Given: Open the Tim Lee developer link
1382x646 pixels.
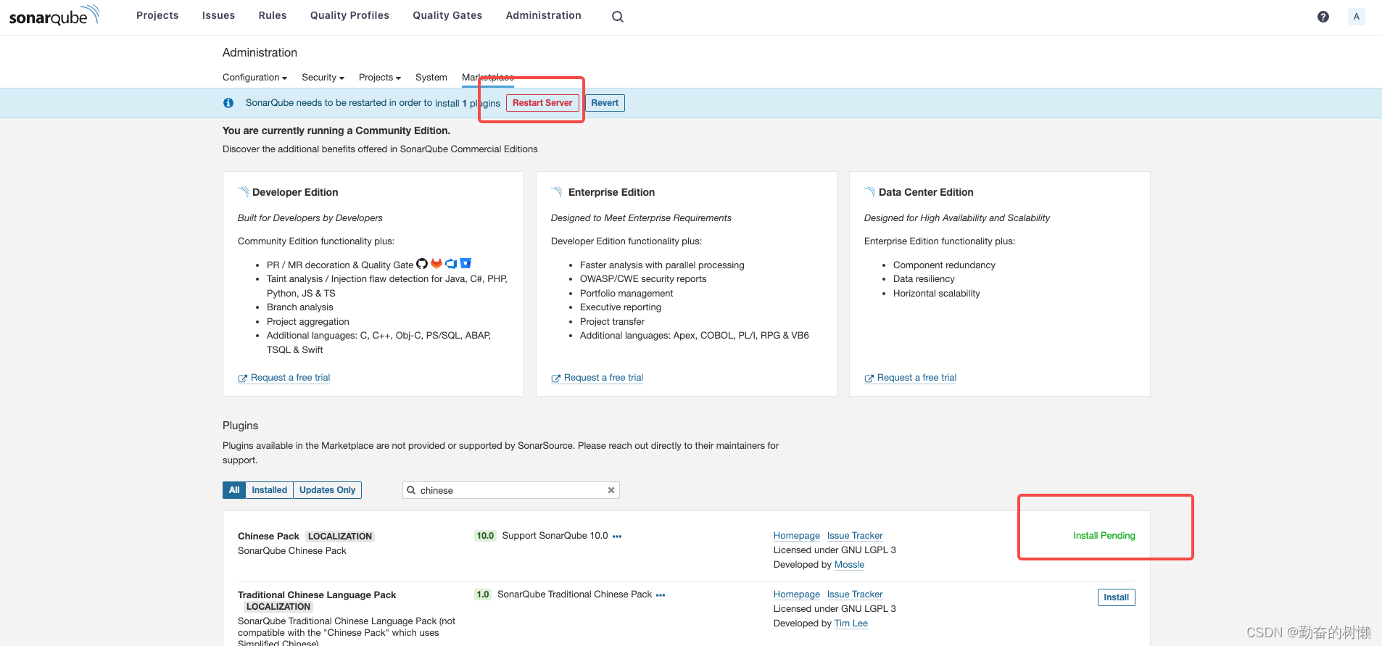Looking at the screenshot, I should [x=851, y=624].
